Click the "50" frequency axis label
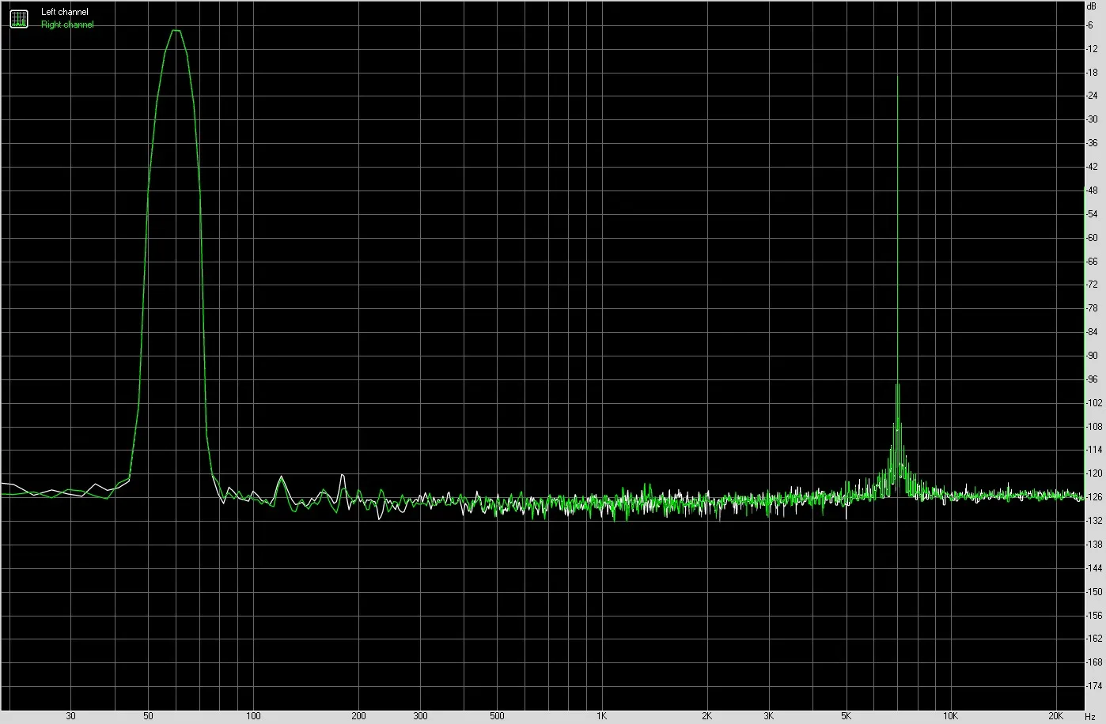The image size is (1106, 724). [148, 716]
